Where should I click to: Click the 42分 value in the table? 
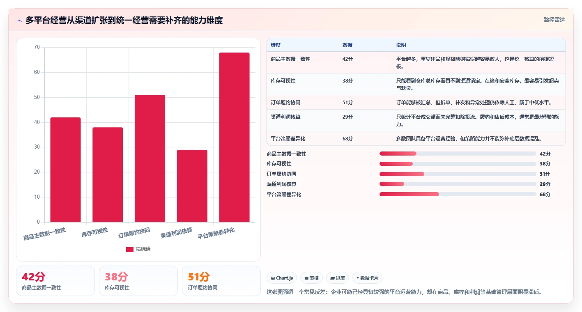(347, 59)
